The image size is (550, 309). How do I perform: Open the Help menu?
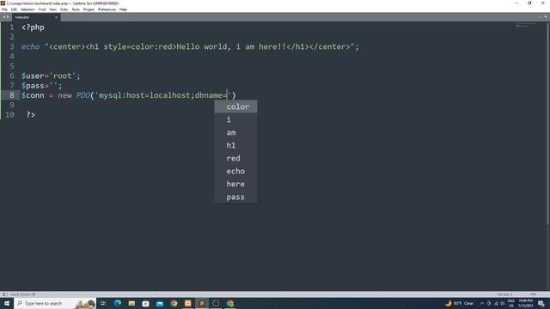click(123, 9)
